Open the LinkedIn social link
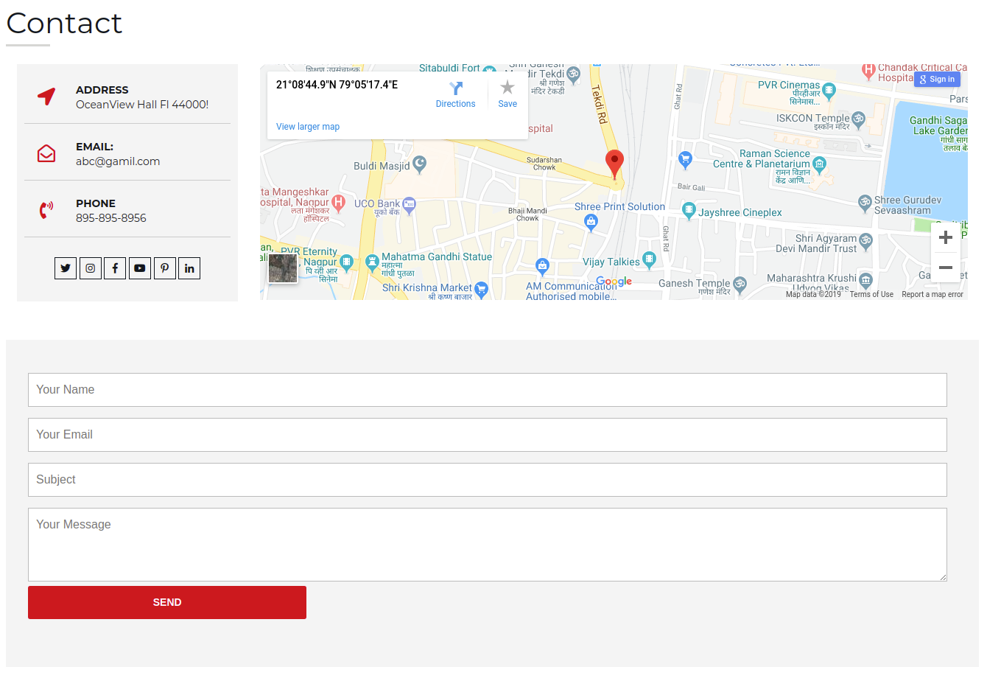This screenshot has height=681, width=987. (x=189, y=268)
